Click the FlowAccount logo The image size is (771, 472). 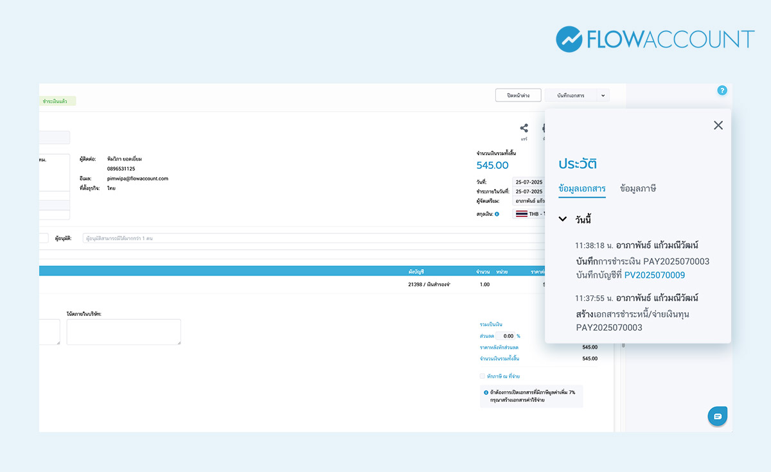tap(655, 39)
